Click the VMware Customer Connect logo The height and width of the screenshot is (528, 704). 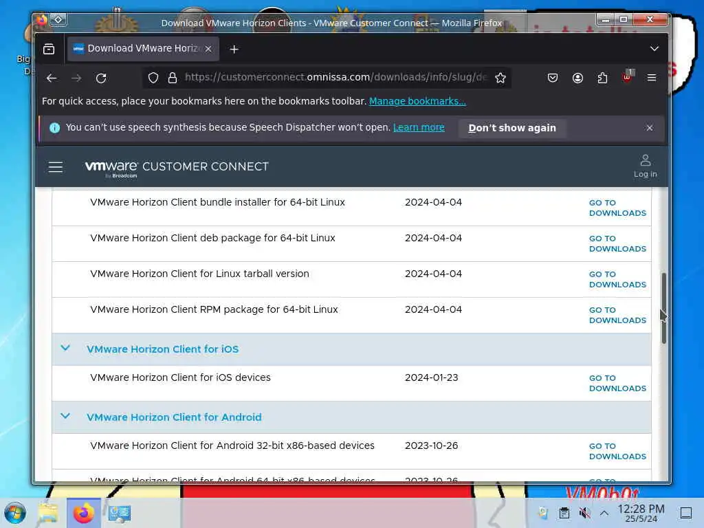tap(177, 168)
